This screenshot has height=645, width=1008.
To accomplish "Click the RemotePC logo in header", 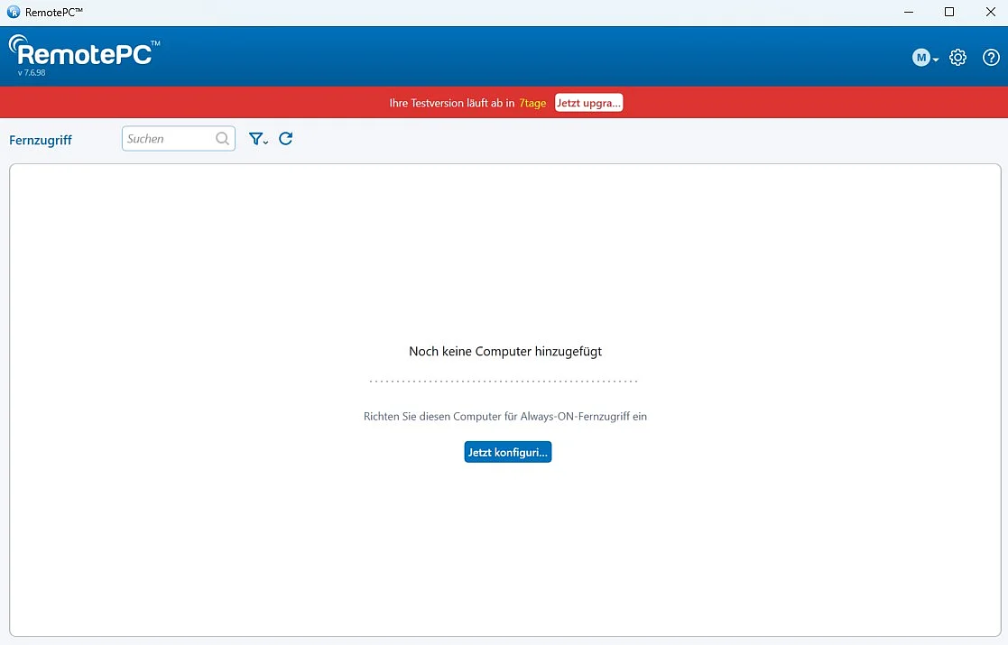I will [x=84, y=51].
